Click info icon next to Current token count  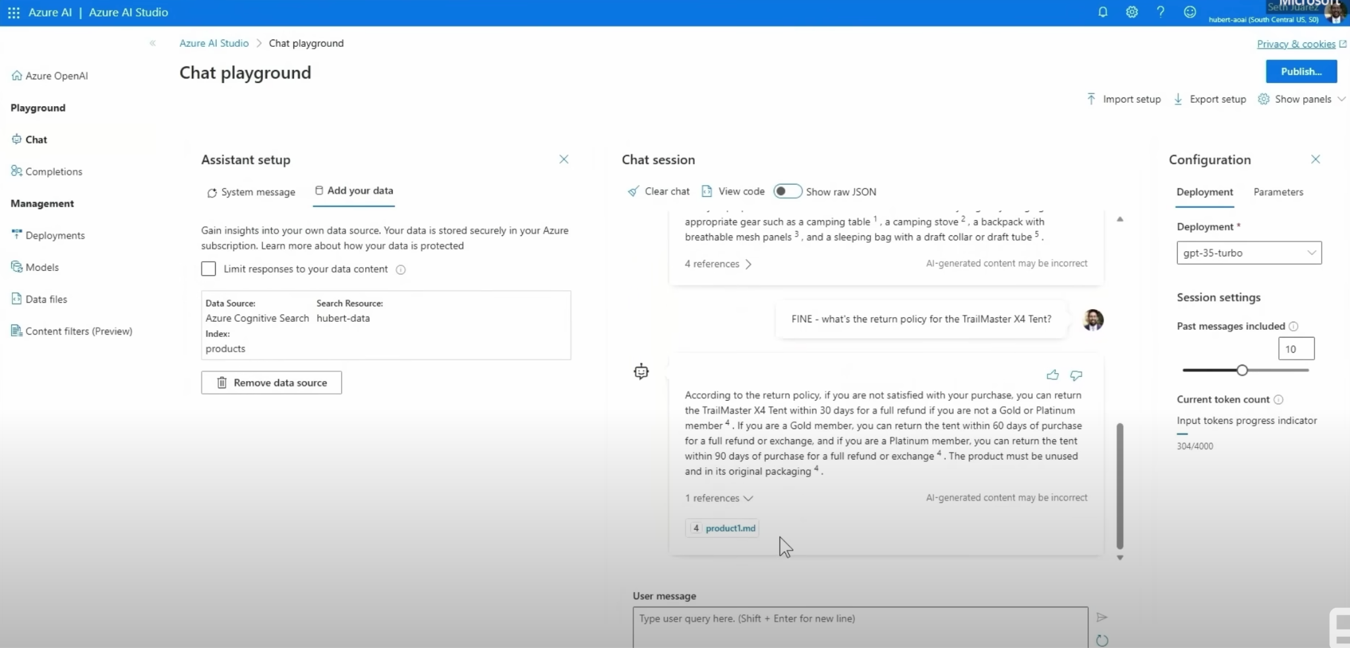click(x=1278, y=399)
